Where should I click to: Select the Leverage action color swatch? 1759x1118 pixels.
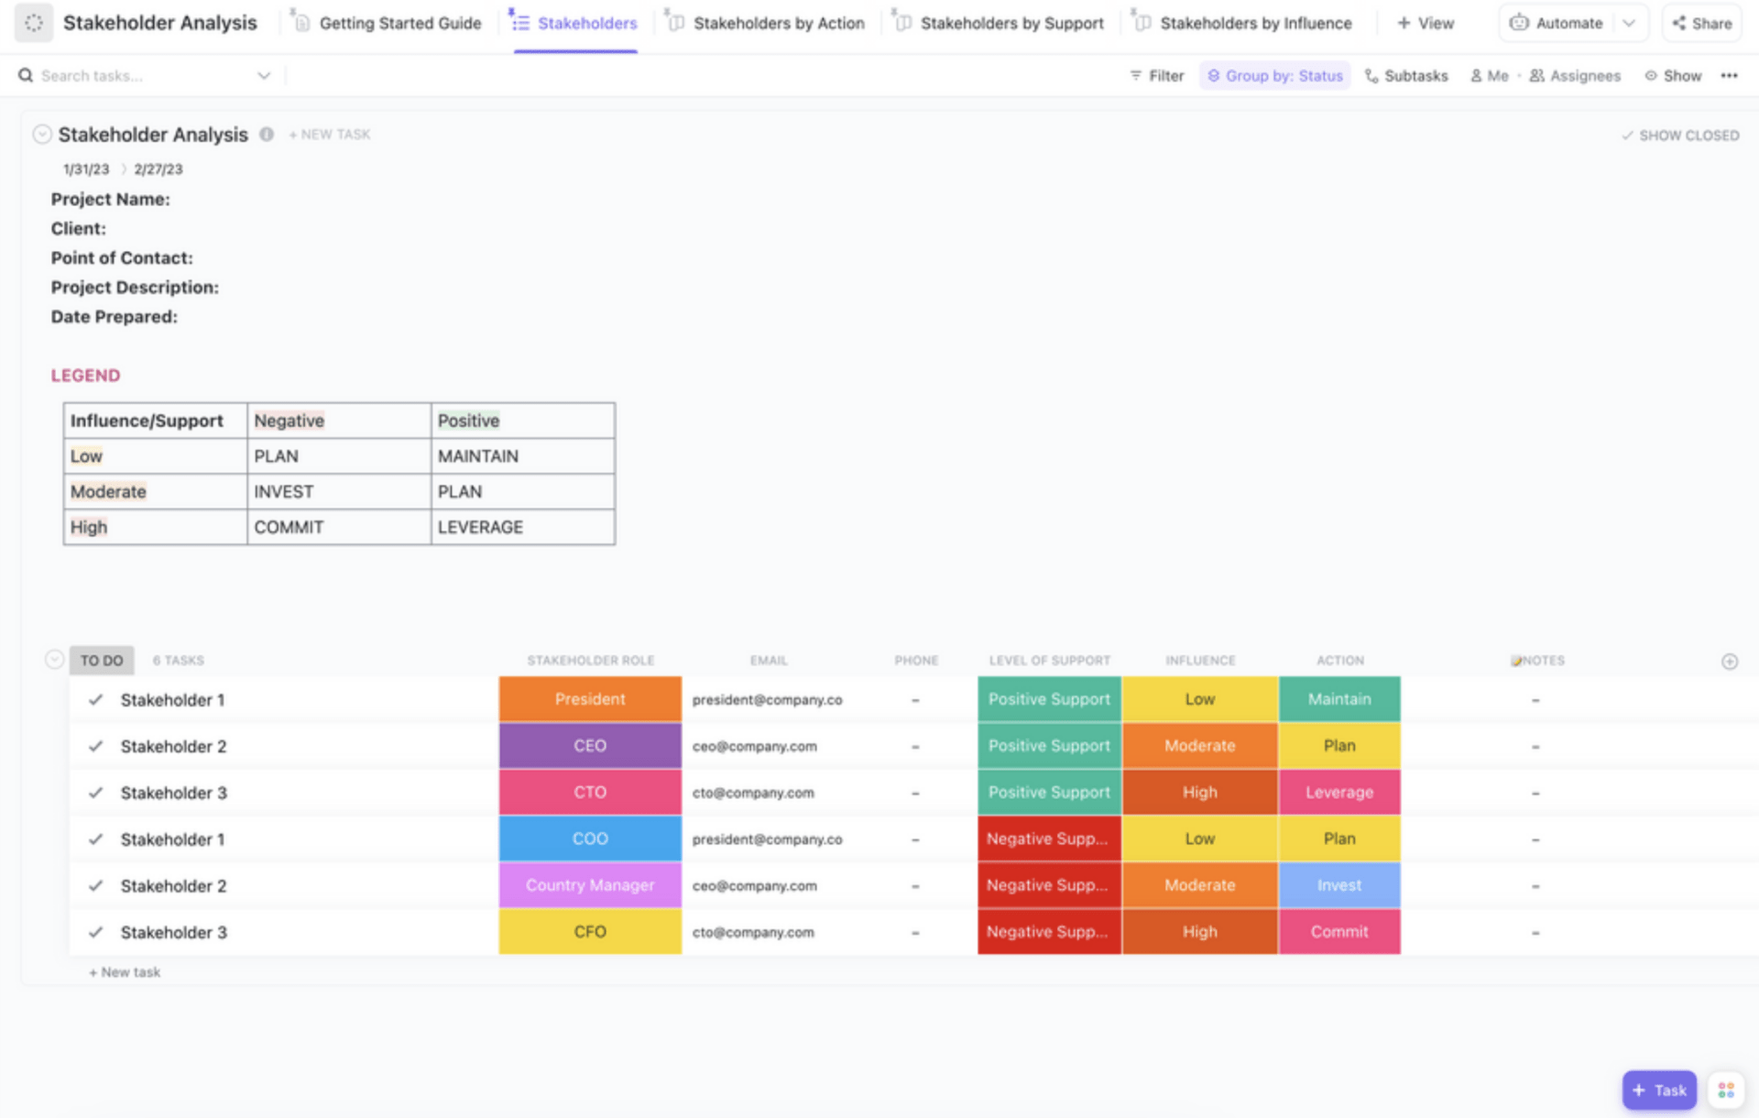coord(1338,793)
